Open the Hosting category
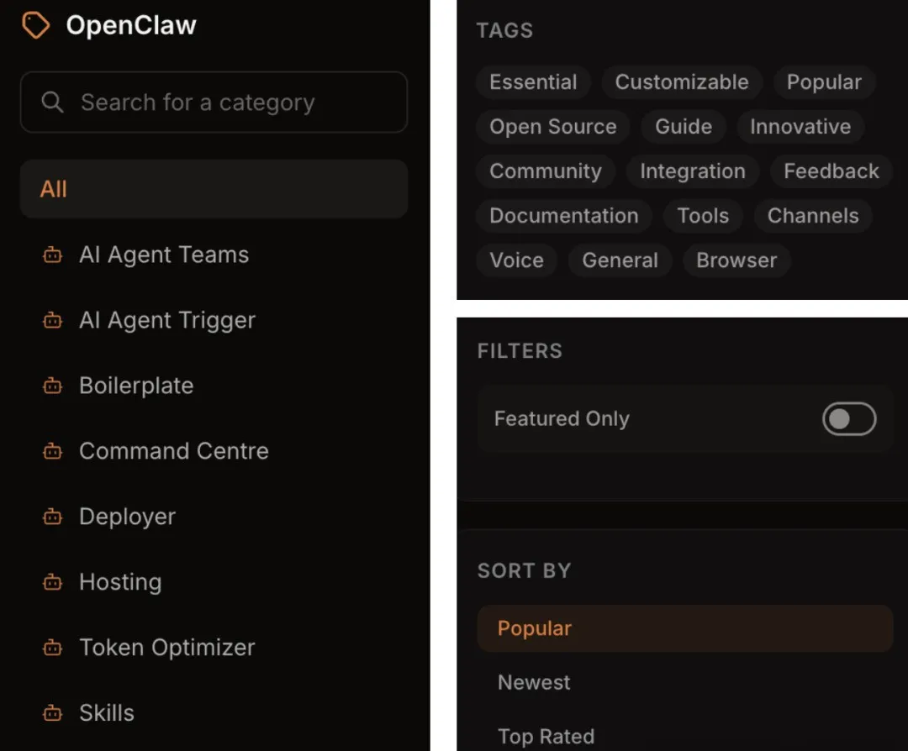This screenshot has height=751, width=908. click(x=120, y=582)
